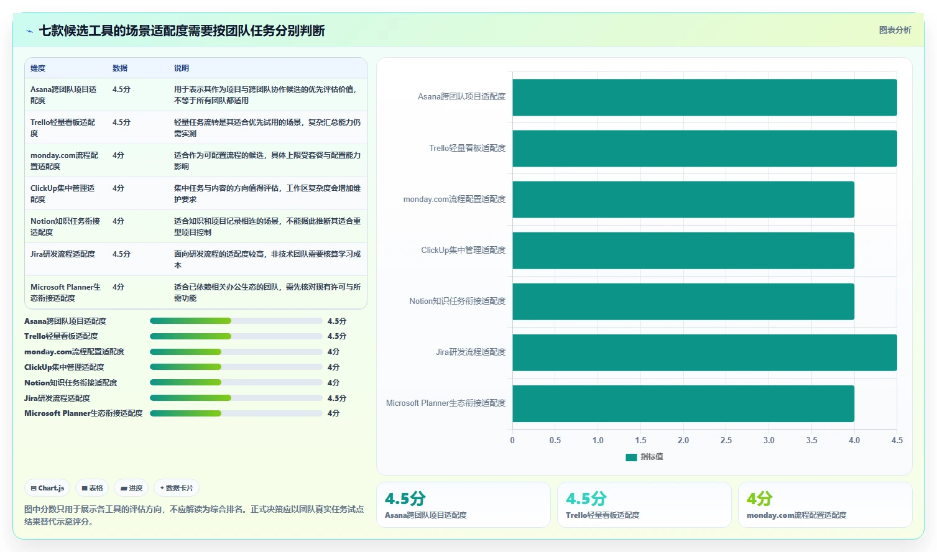Click the ClickUp description starting 集中任务与内容
This screenshot has width=937, height=552.
click(x=267, y=193)
